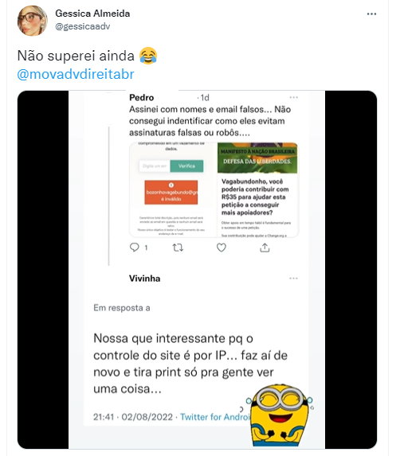
Task: Retweet Pedro's tweet
Action: (178, 247)
